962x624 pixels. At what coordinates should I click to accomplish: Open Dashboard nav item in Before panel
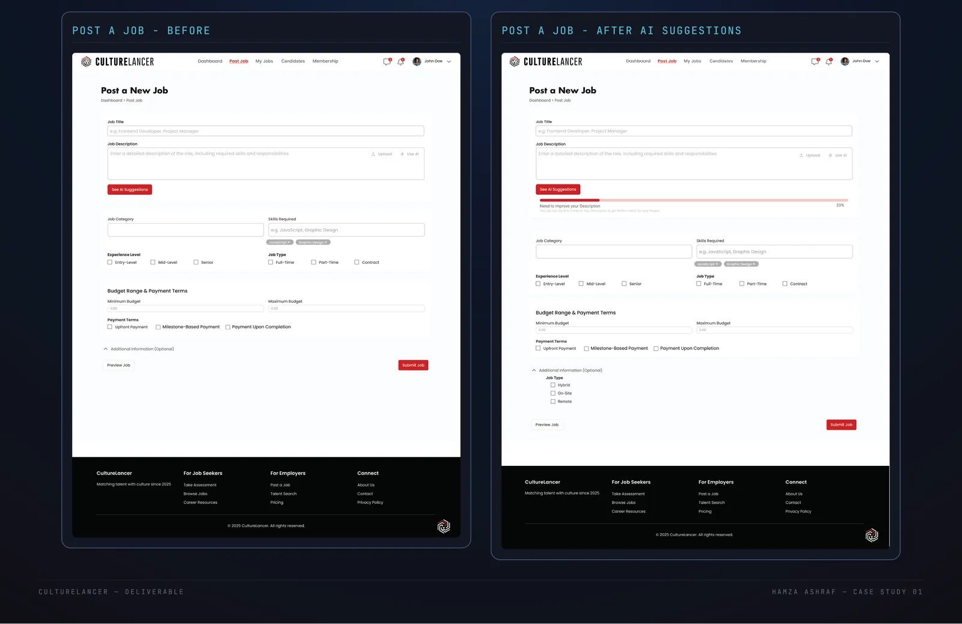[210, 61]
